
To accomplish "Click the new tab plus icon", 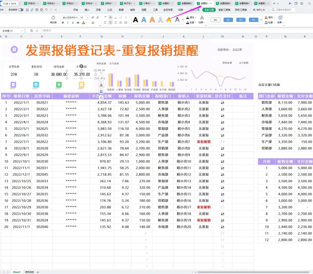I will point(274,3).
